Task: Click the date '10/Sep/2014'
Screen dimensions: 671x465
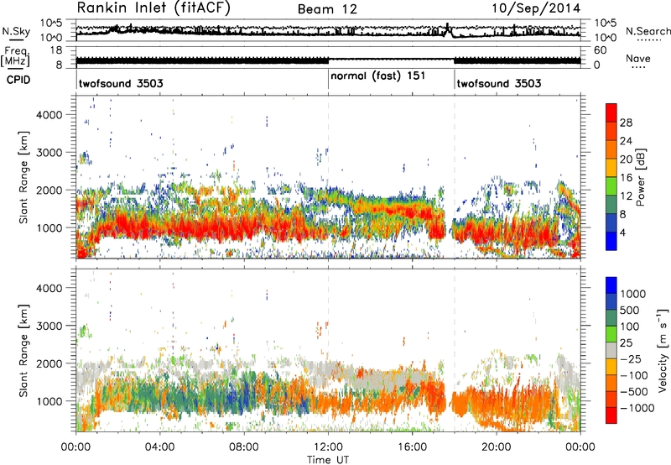Action: click(536, 8)
